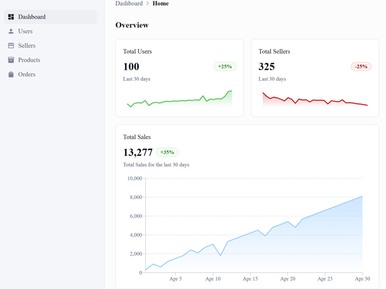Click the Total Sellers value 325
The height and width of the screenshot is (289, 386).
tap(267, 67)
